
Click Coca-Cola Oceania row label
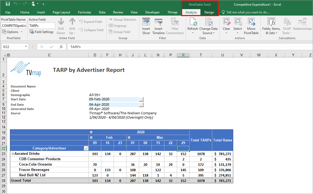[x=35, y=164]
